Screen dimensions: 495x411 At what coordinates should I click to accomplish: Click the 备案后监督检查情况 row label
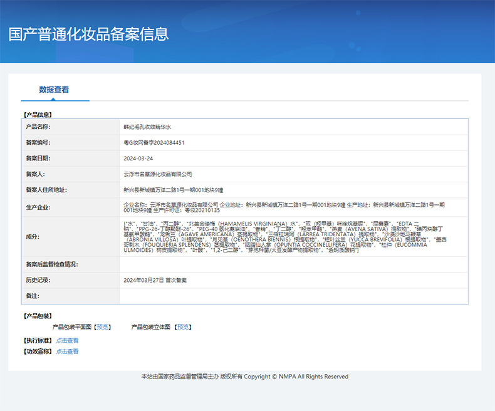click(x=52, y=264)
